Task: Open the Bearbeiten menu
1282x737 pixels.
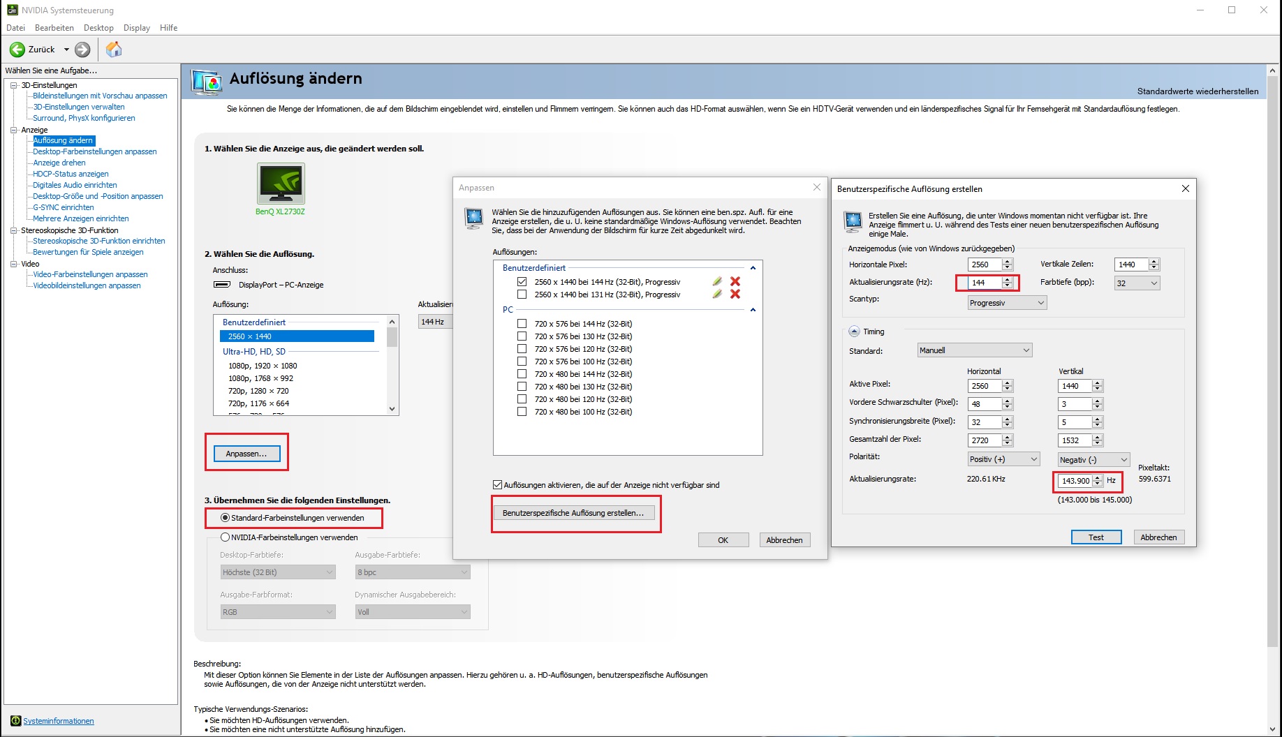Action: coord(54,28)
